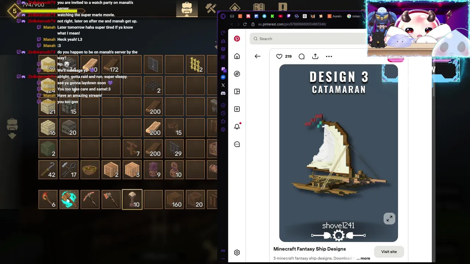Click the chat line 'Have an amazing stream!'
Viewport: 470px width, 264px height.
click(x=80, y=95)
